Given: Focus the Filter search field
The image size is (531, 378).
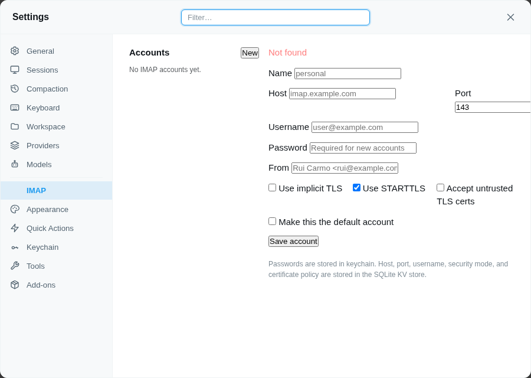Looking at the screenshot, I should click(x=276, y=17).
